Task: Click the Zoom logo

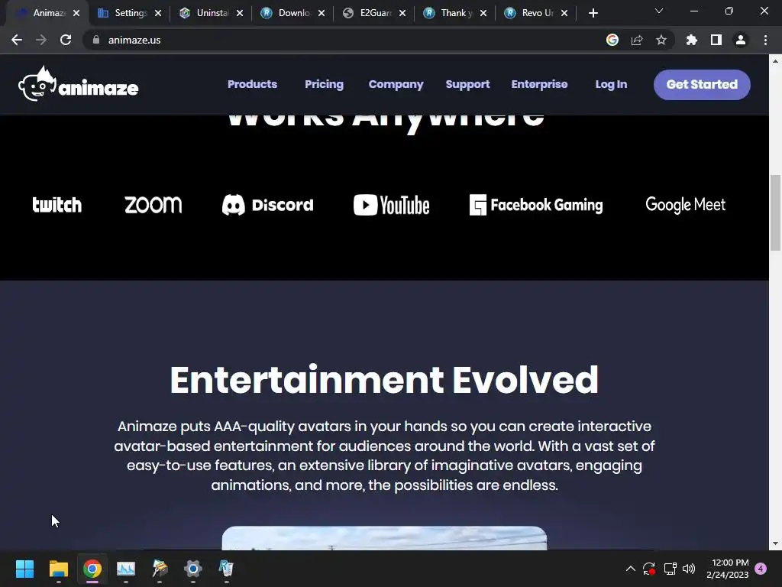Action: point(153,205)
